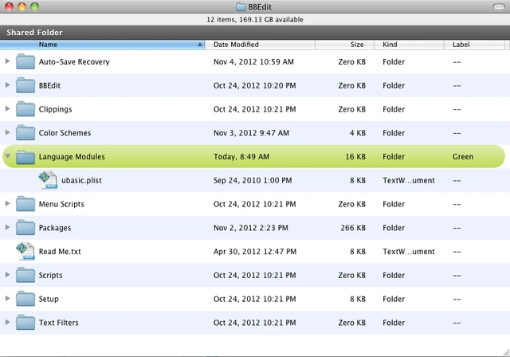The width and height of the screenshot is (510, 357).
Task: Click the Text Filters folder icon
Action: point(25,323)
